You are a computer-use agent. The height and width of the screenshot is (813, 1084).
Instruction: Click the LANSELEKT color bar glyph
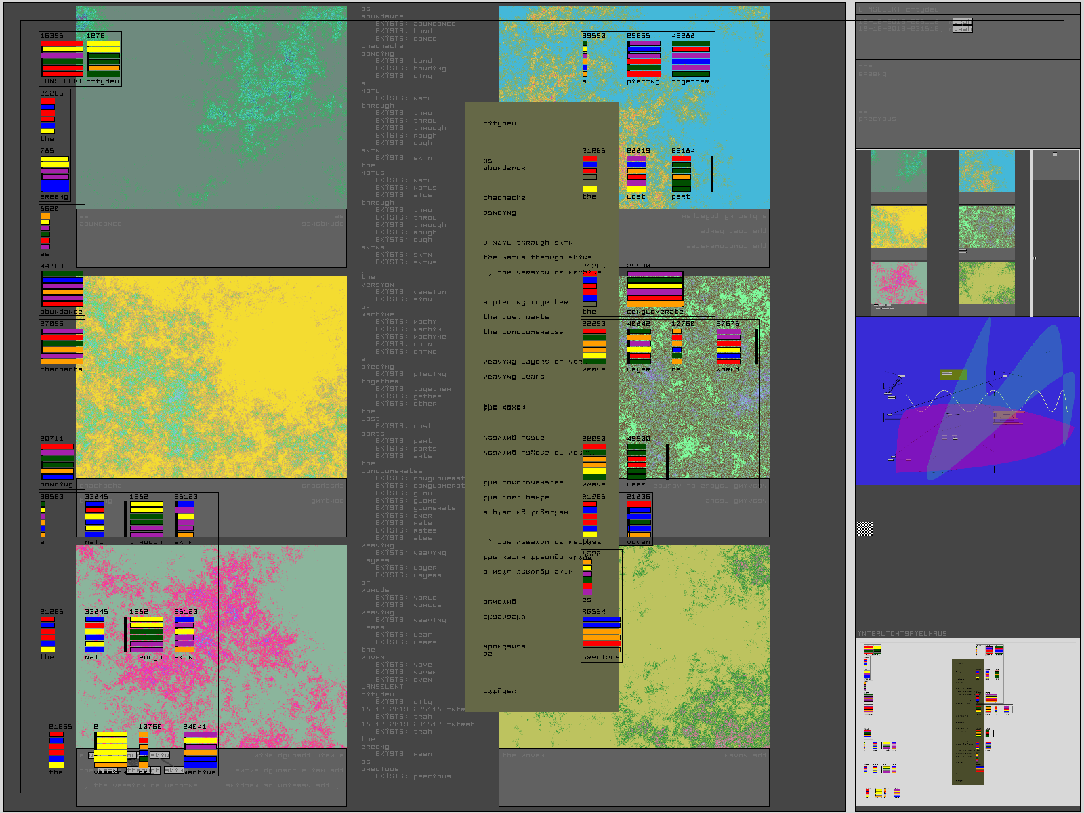pos(62,58)
